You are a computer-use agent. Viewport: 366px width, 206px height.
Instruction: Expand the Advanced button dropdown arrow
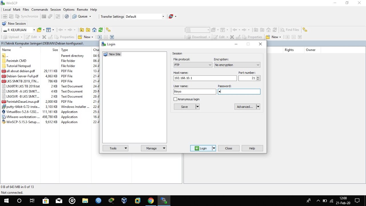pos(258,107)
